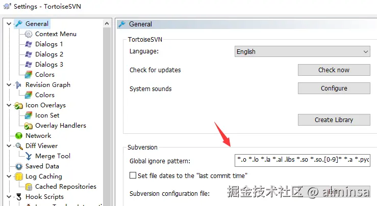Click the Hook Scripts icon
The height and width of the screenshot is (206, 377).
[x=19, y=197]
